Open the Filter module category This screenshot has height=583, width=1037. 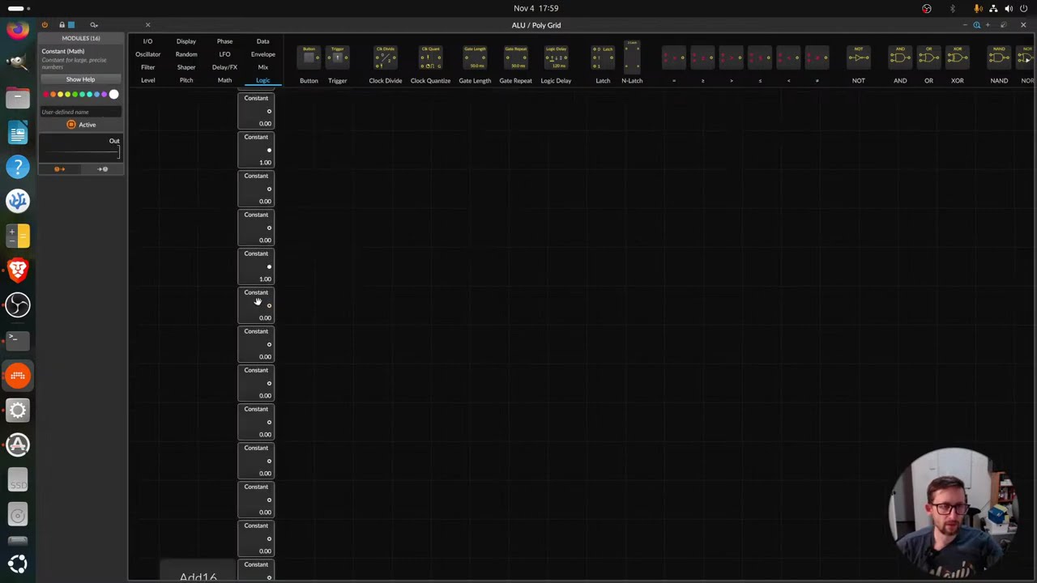[147, 67]
